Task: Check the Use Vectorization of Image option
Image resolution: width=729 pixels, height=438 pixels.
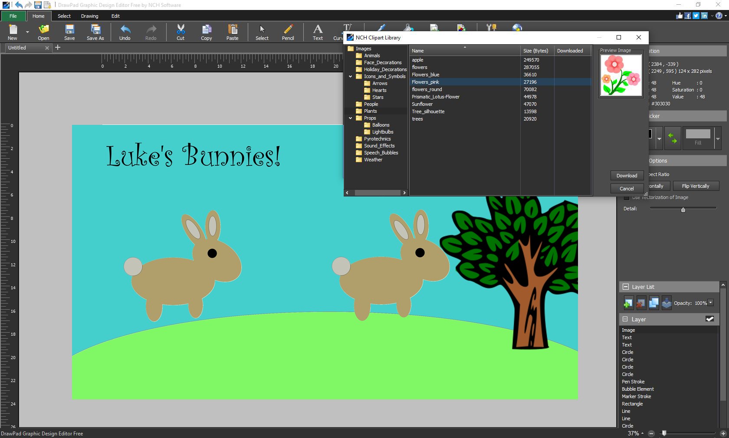Action: 626,197
